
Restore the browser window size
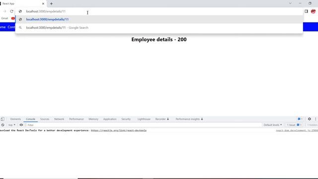coord(310,3)
